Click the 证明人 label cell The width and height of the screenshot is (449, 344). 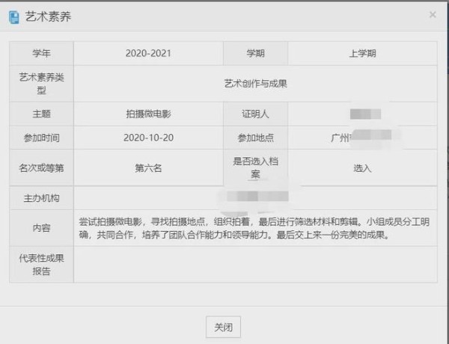(x=255, y=114)
